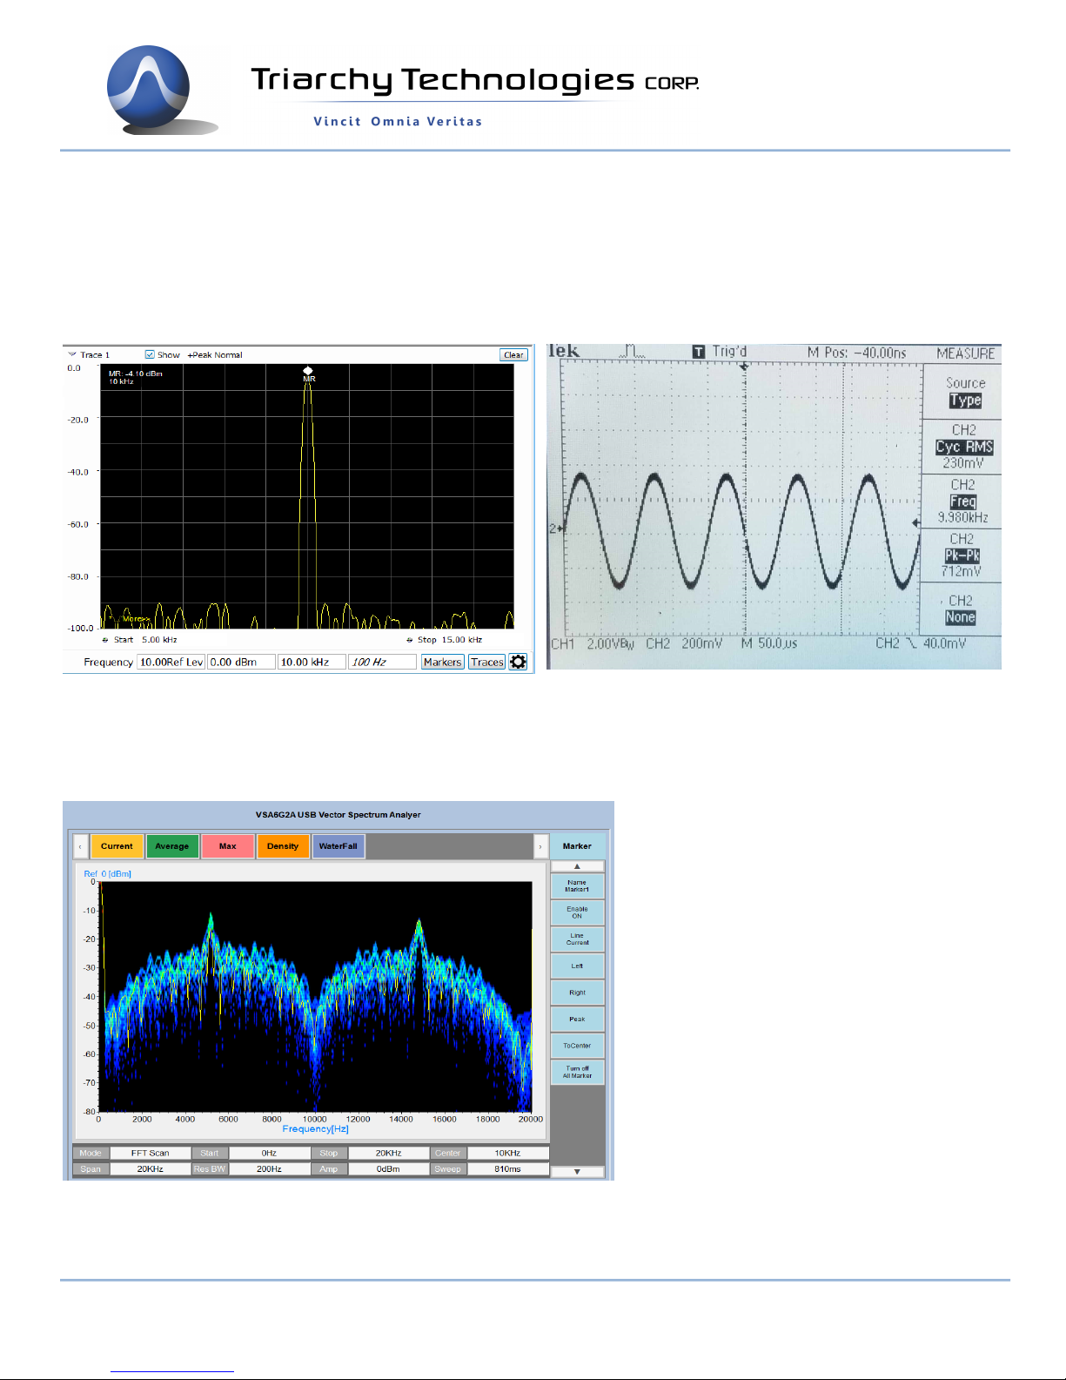
Task: Click the down arrow below marker menu
Action: [x=577, y=1172]
